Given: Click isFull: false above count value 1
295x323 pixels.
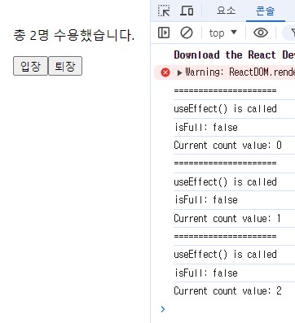Looking at the screenshot, I should point(206,200).
